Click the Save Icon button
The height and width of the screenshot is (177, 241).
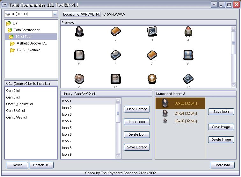(221, 112)
